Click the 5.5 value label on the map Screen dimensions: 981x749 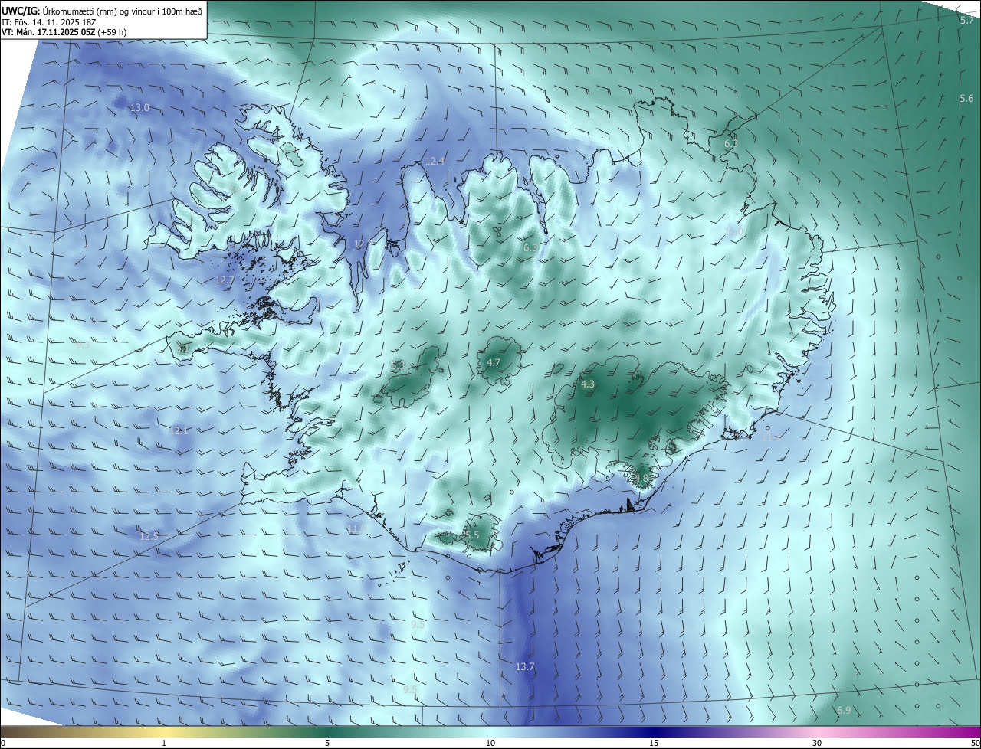click(472, 535)
